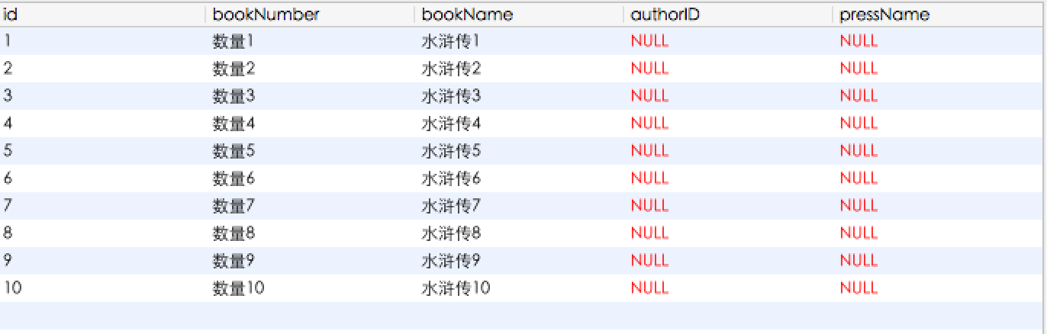The image size is (1047, 334).
Task: Select id cell of 水浒传5 row
Action: [x=103, y=151]
